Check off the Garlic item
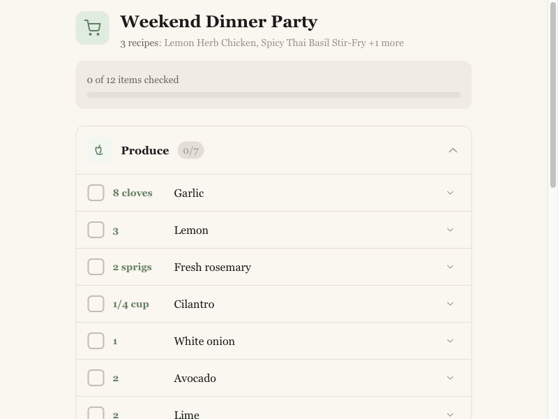 tap(96, 193)
